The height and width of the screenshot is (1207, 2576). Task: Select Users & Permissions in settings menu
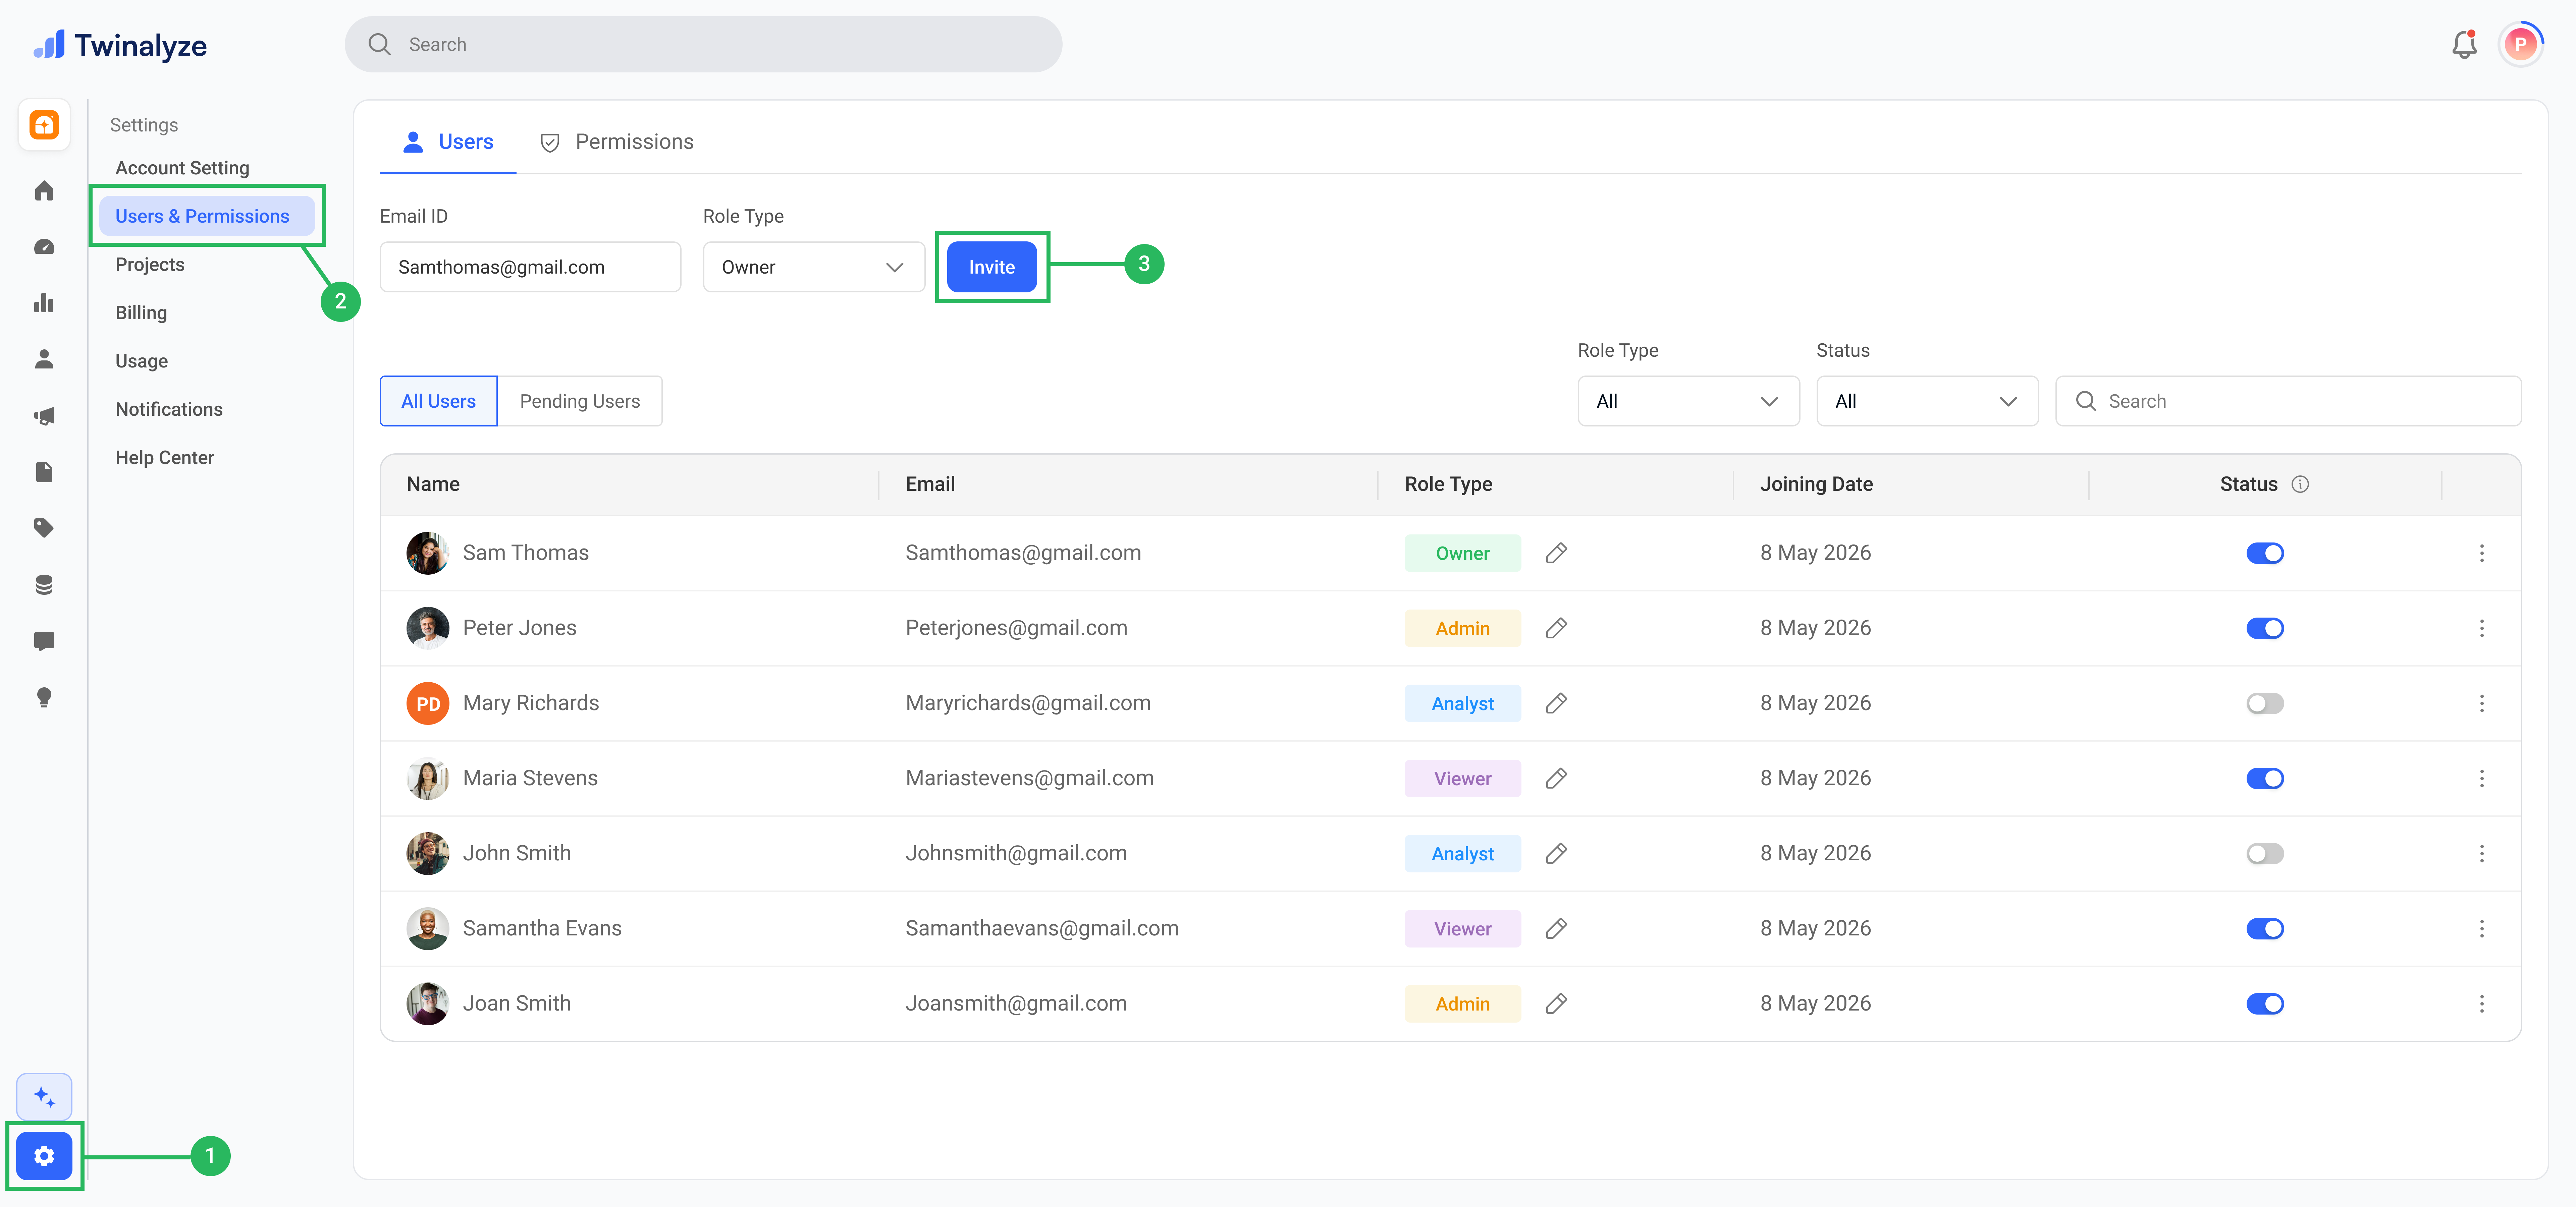tap(207, 216)
